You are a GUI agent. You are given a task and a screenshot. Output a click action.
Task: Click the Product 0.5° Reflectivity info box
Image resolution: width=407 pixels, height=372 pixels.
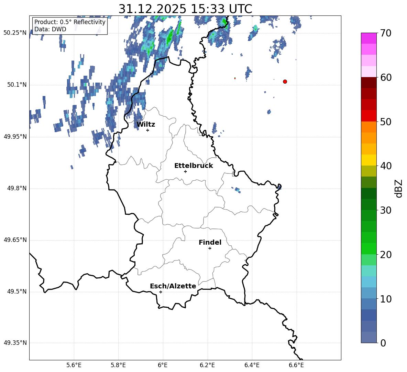point(70,26)
